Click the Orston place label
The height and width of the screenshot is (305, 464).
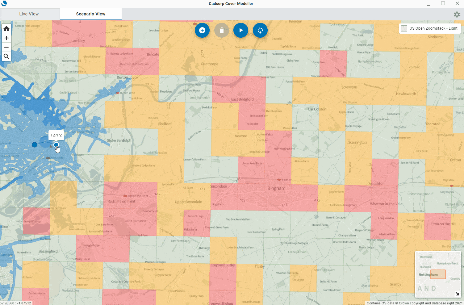click(455, 160)
